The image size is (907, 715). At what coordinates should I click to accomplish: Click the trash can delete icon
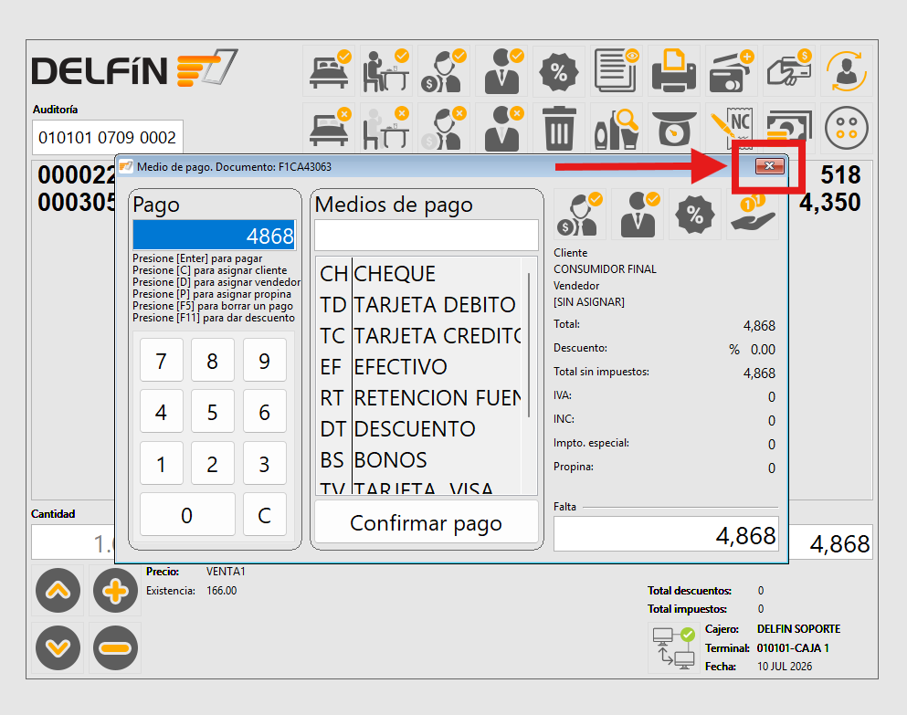coord(559,128)
